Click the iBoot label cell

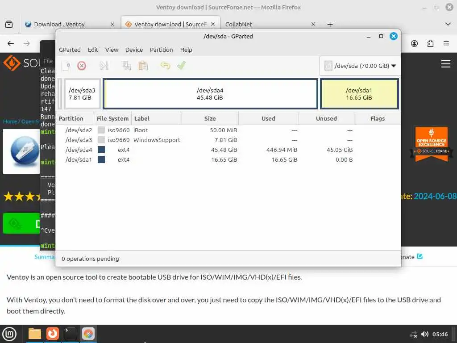pyautogui.click(x=141, y=130)
